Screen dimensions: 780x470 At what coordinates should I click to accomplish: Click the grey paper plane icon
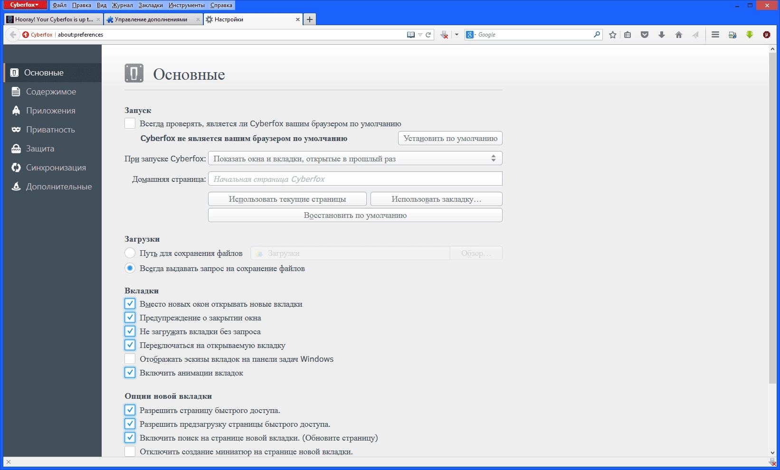tap(695, 35)
